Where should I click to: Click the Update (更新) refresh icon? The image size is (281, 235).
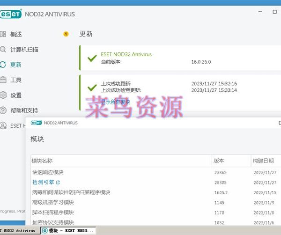coord(3,65)
